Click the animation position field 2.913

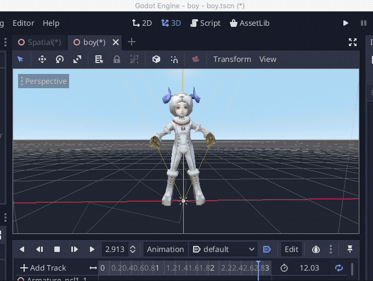coord(115,249)
